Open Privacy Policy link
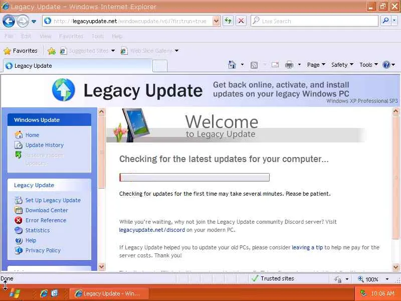 click(x=43, y=250)
